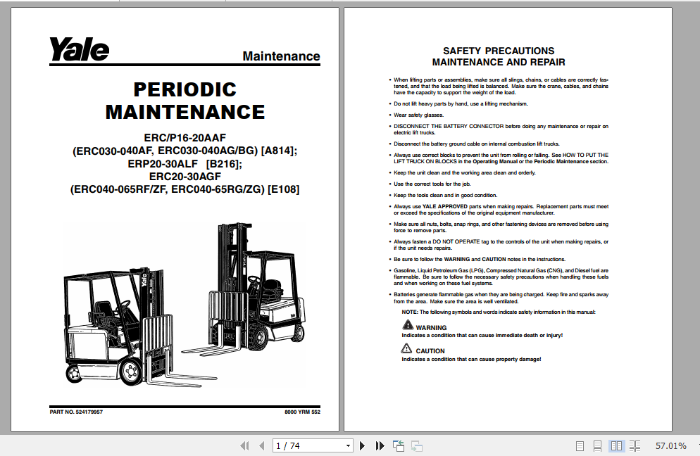Click the ERC20-30AGF model line
This screenshot has height=456, width=700.
(x=185, y=177)
